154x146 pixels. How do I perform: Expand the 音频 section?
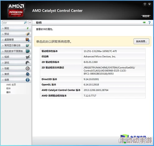tap(16, 74)
